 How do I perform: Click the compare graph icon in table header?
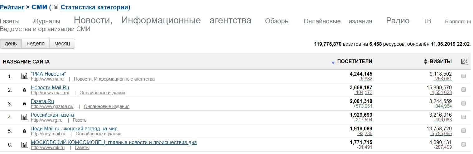pos(464,62)
